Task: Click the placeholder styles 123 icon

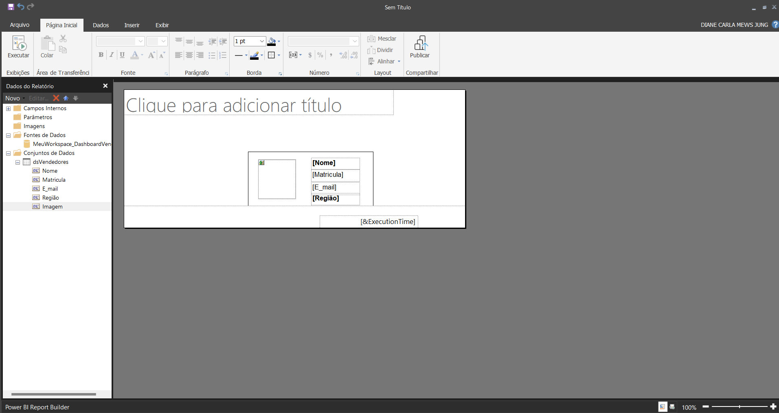Action: coord(293,55)
